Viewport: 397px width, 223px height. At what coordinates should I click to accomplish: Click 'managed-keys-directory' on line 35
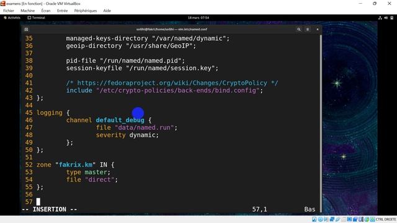(x=107, y=38)
